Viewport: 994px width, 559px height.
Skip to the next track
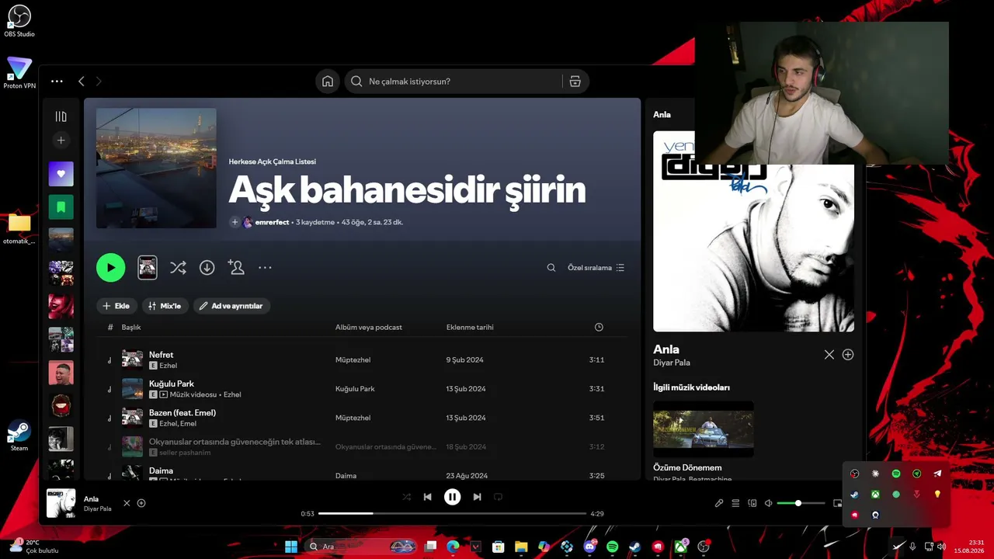coord(477,497)
